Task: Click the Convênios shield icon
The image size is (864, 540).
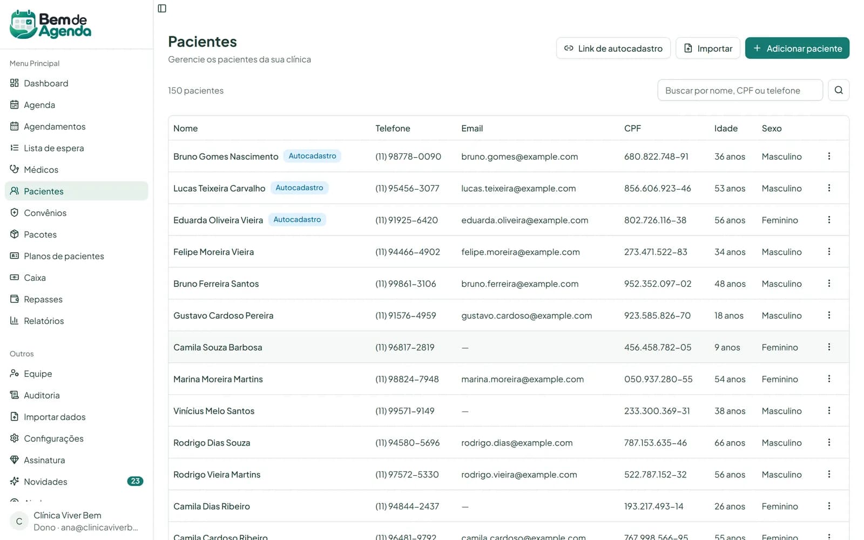Action: 15,213
